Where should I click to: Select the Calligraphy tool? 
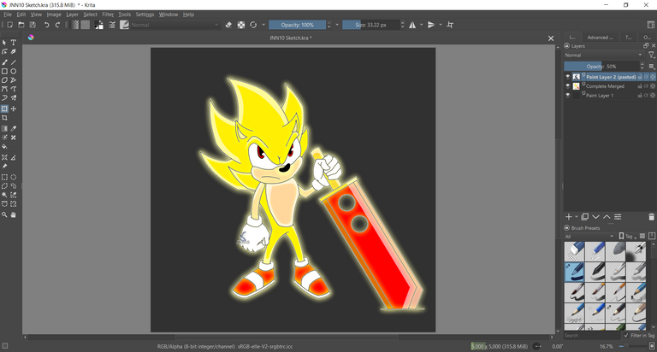(x=14, y=51)
